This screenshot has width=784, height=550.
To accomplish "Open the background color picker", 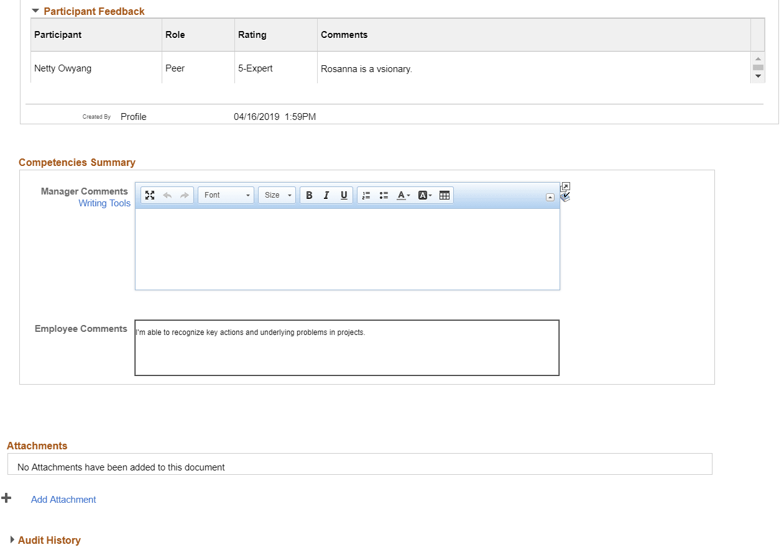I will tap(425, 195).
